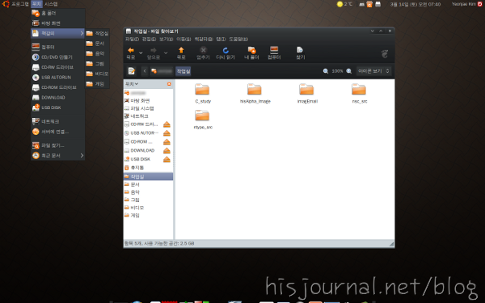Open CD/DVD 만들기 from the Places menu
This screenshot has width=485, height=303.
58,57
